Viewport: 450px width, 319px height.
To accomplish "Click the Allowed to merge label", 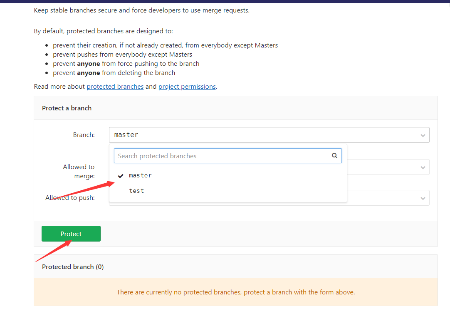I will tap(79, 171).
